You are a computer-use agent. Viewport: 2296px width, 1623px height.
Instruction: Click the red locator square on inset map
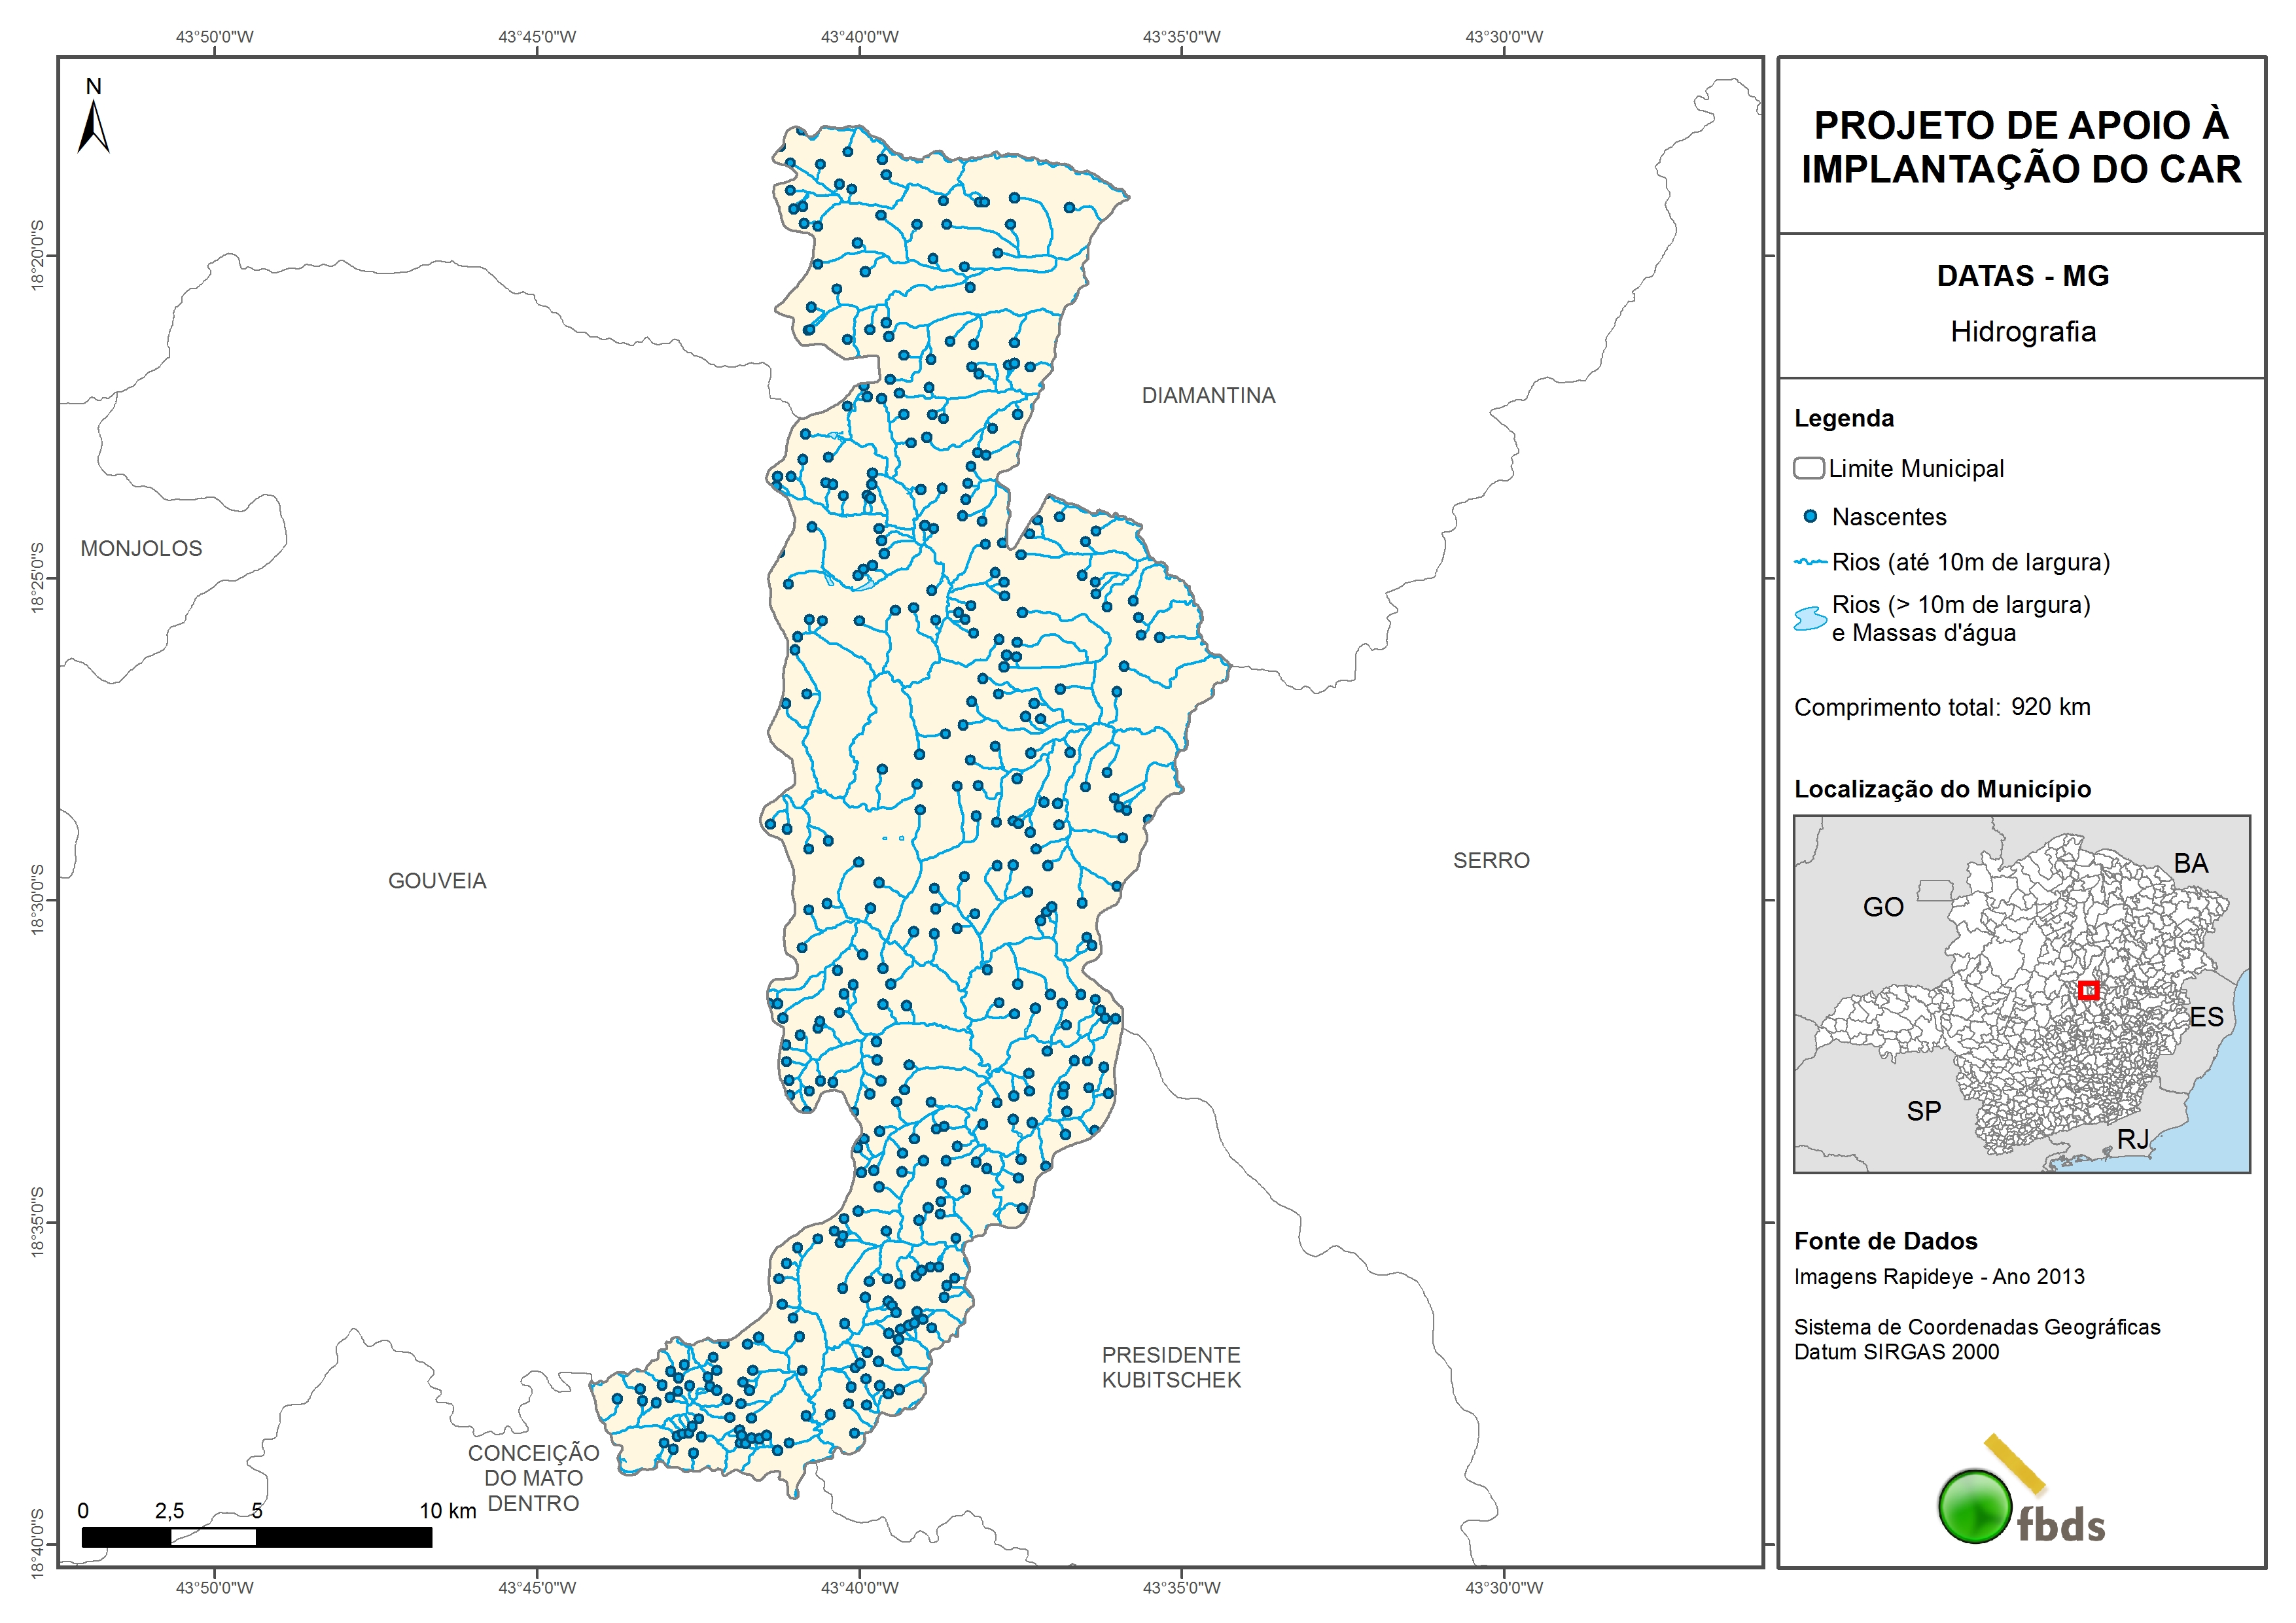coord(2088,990)
